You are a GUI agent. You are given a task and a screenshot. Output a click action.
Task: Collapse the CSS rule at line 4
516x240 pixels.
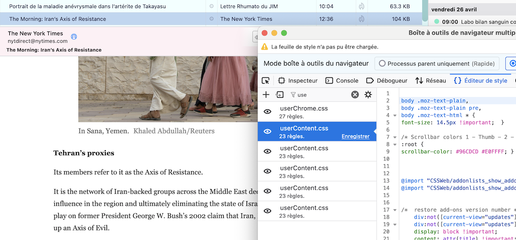[395, 115]
